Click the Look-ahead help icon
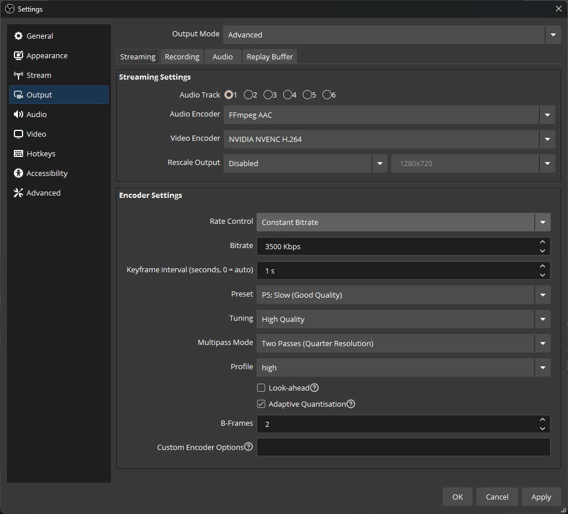 [x=314, y=388]
